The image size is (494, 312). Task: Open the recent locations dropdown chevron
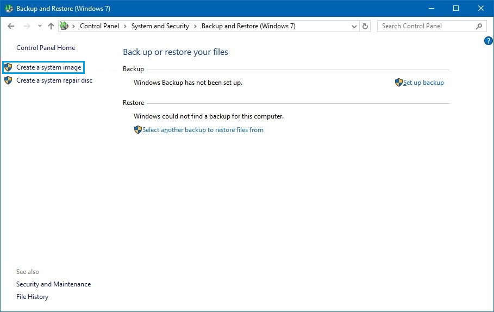tap(40, 26)
